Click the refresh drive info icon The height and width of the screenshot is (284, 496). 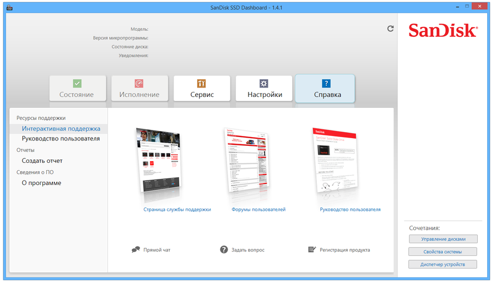(x=390, y=29)
